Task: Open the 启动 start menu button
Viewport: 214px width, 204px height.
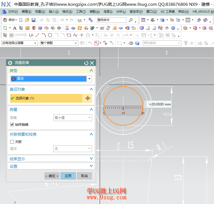Action: click(10, 20)
